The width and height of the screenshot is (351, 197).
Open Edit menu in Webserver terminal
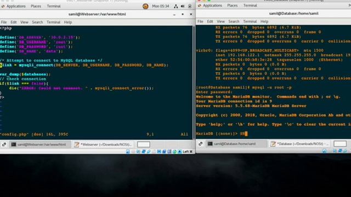click(x=14, y=22)
